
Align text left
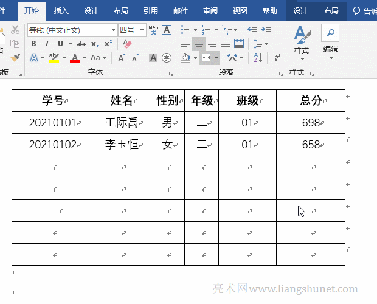pyautogui.click(x=185, y=44)
